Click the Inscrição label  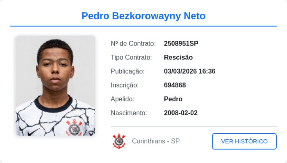[x=125, y=85]
